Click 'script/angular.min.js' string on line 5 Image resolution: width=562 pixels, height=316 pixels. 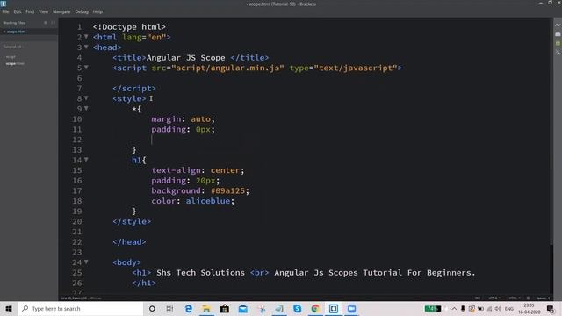(x=228, y=68)
